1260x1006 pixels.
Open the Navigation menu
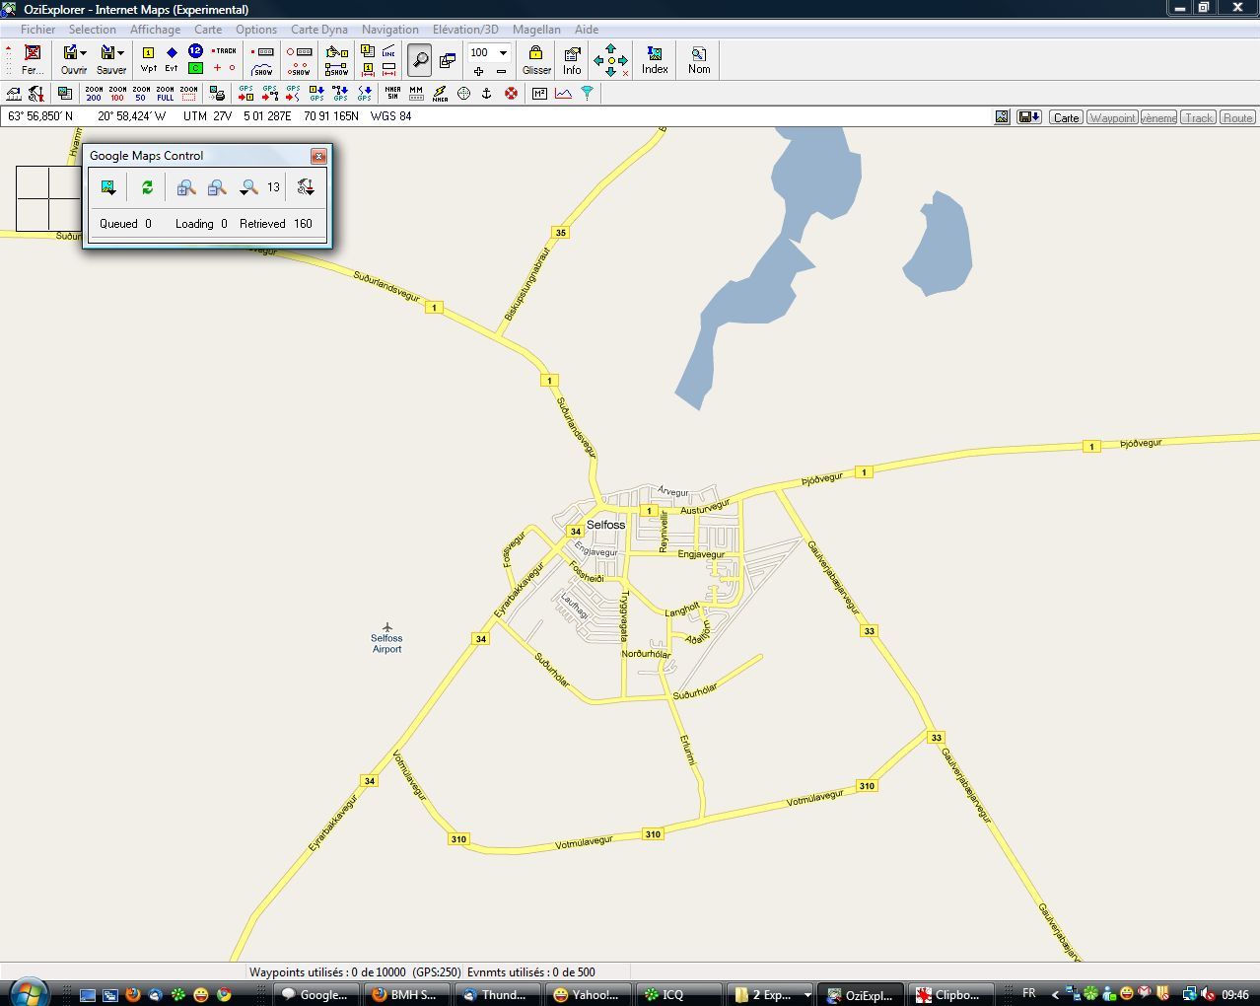[389, 30]
